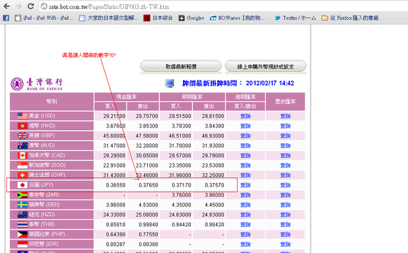Click the Hong Kong flag icon
This screenshot has height=253, width=408.
point(22,126)
